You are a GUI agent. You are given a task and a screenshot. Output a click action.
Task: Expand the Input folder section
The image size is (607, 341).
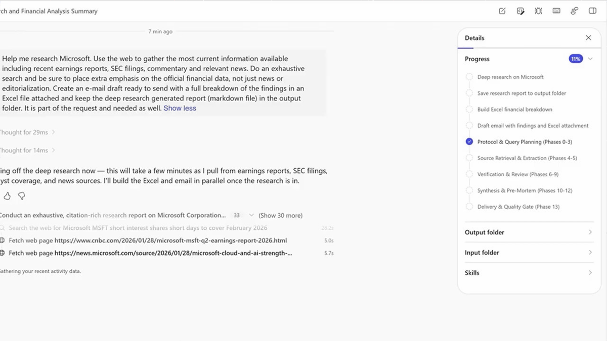tap(529, 253)
